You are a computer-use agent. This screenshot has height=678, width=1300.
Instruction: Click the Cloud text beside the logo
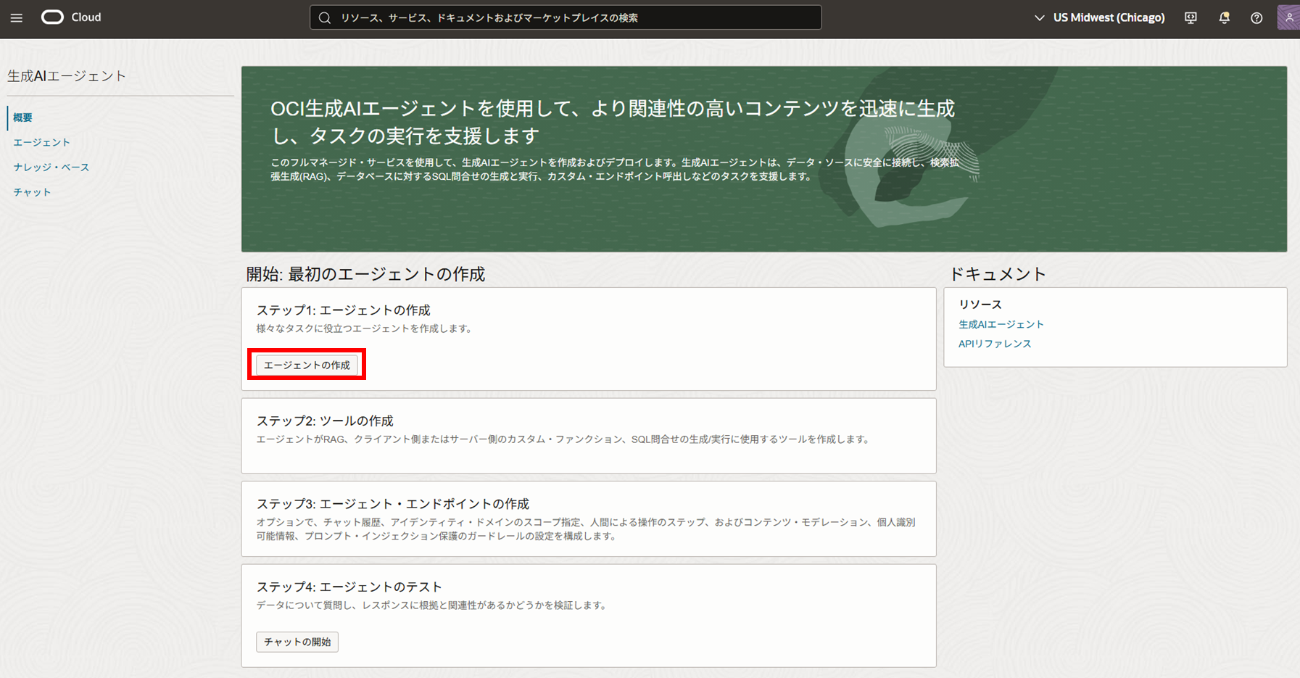pyautogui.click(x=86, y=17)
